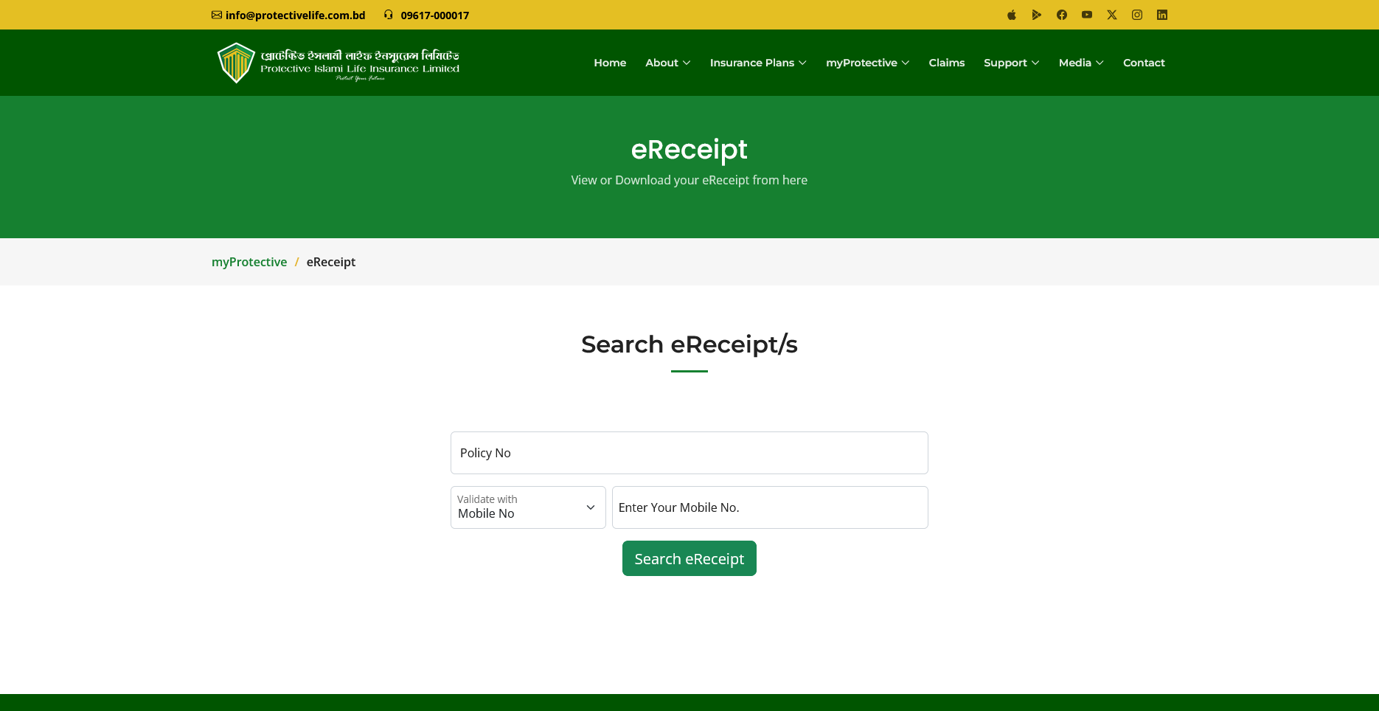Open the Apple App Store icon link

(x=1012, y=15)
